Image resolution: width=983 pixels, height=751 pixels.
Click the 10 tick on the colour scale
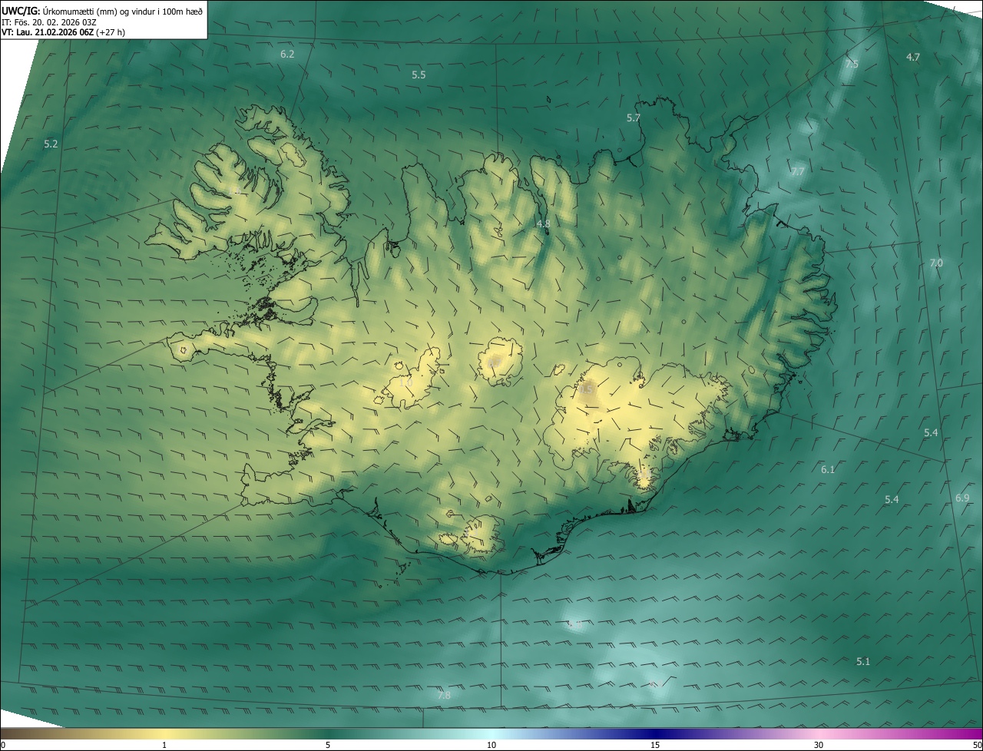[x=491, y=746]
